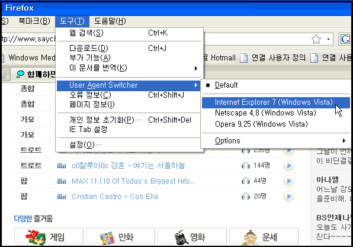
Task: Click the bookmark star icon in address bar
Action: coord(316,40)
